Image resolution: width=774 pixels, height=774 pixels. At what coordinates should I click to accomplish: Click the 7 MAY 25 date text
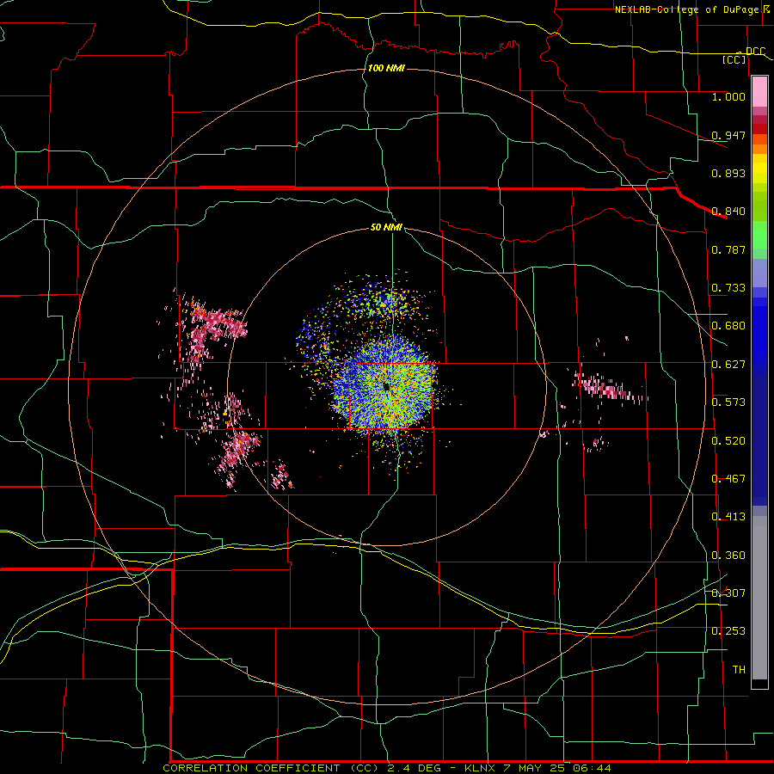534,768
